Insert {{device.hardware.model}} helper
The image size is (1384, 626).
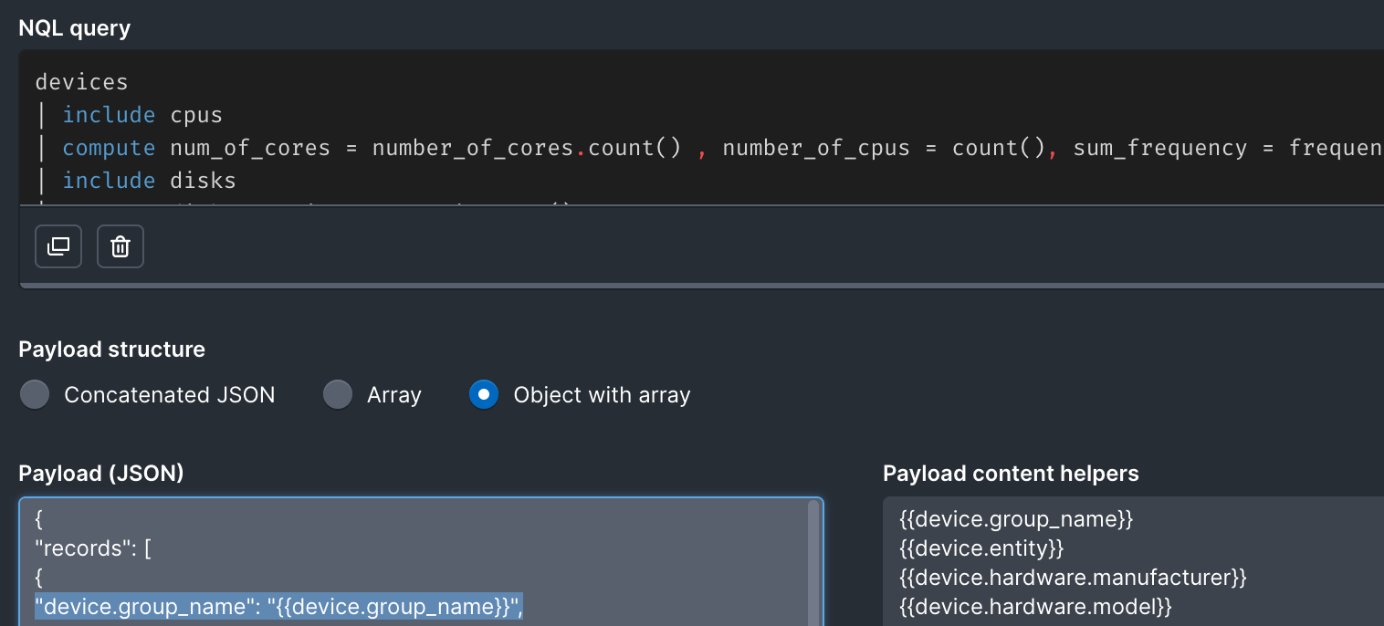pos(1035,606)
